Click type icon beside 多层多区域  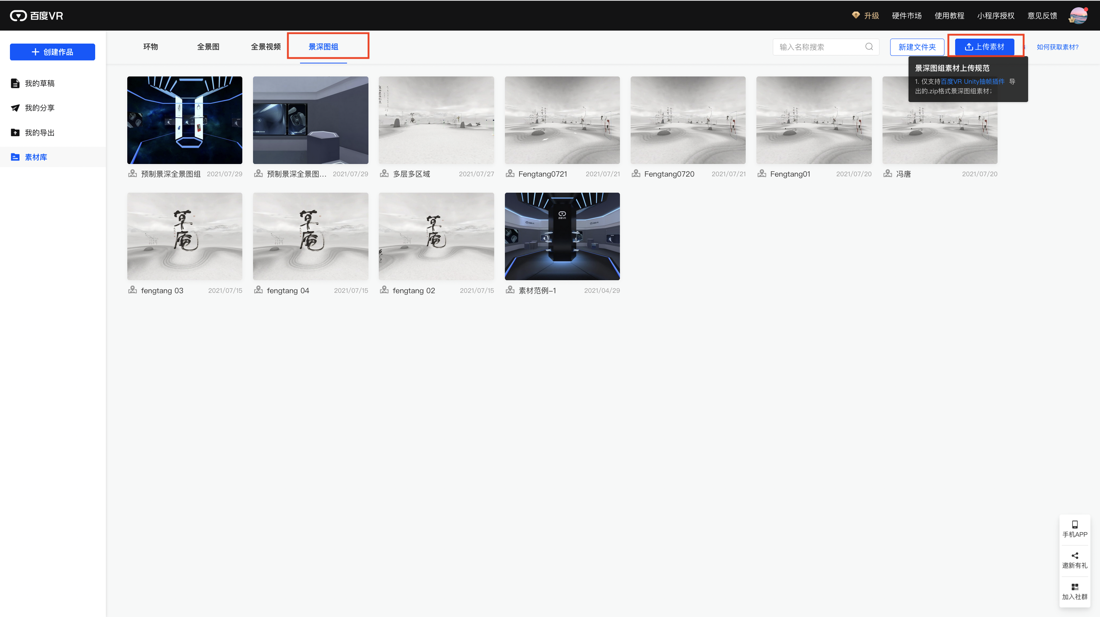coord(385,174)
